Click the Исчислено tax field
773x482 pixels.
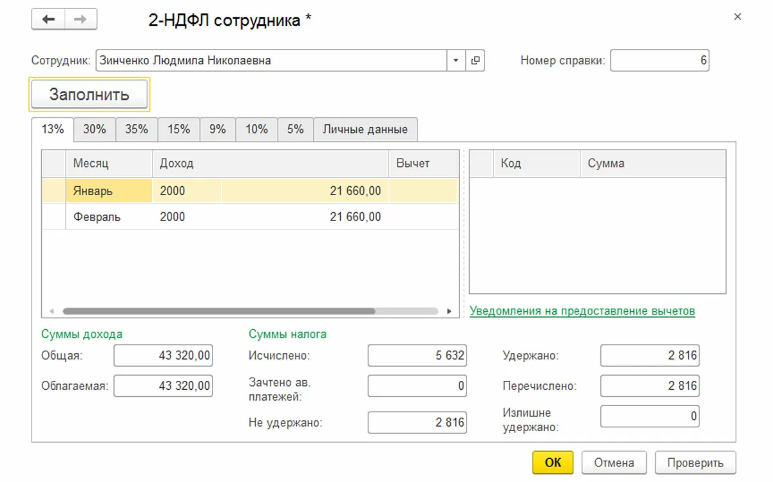417,355
